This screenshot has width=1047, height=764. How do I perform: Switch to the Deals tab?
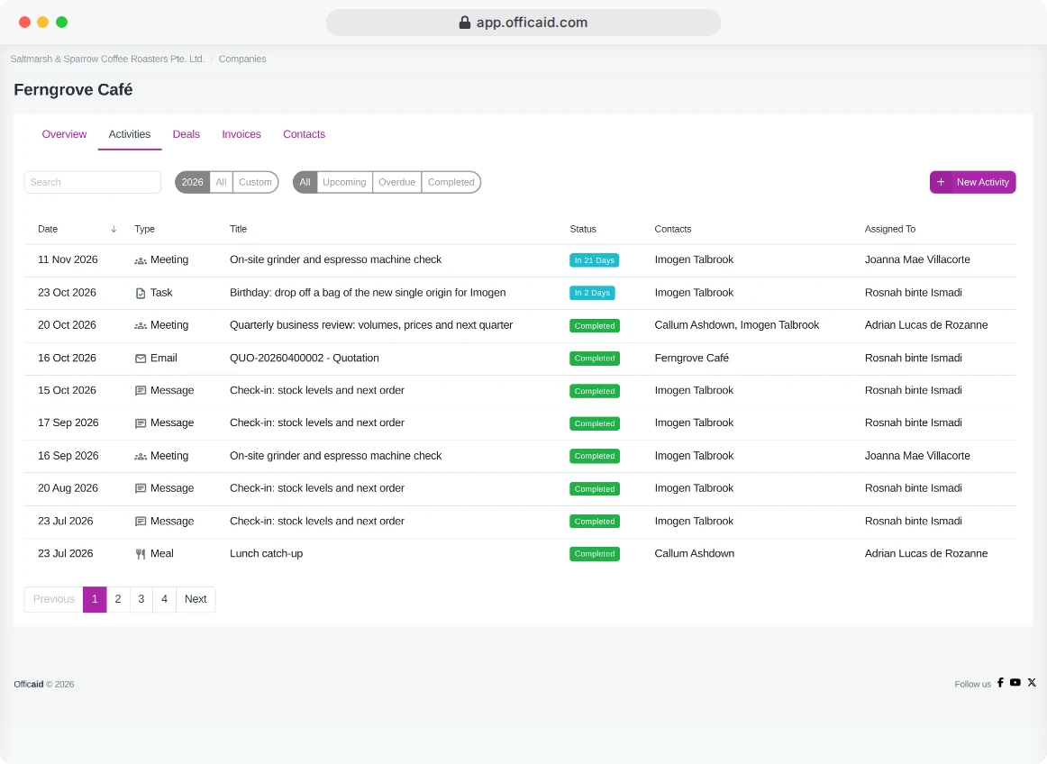187,134
